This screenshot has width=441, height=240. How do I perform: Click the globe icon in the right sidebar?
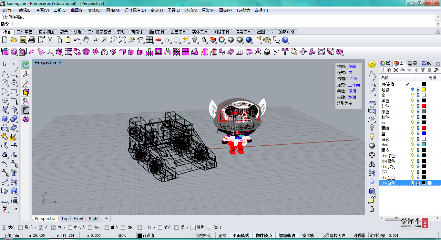pyautogui.click(x=372, y=155)
